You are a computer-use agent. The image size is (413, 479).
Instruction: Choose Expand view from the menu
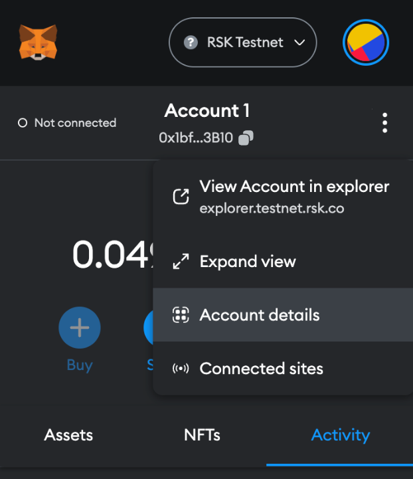[x=248, y=261]
